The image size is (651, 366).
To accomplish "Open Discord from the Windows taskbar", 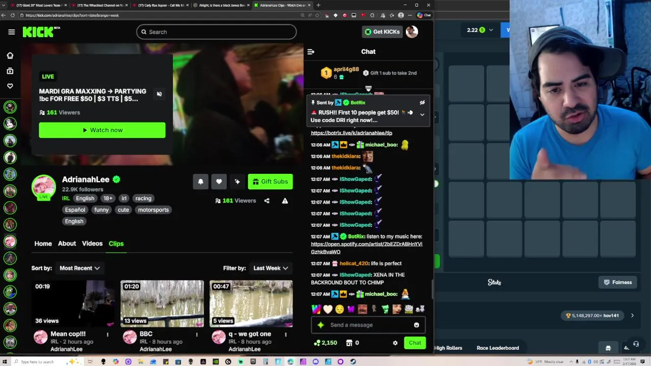I will pos(315,362).
